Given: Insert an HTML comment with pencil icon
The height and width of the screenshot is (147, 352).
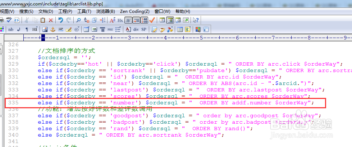Looking at the screenshot, I should click(x=68, y=29).
